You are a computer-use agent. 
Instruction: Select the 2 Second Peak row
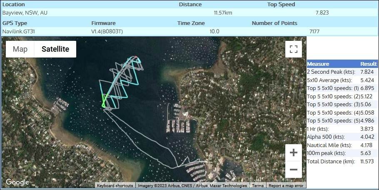(x=342, y=72)
